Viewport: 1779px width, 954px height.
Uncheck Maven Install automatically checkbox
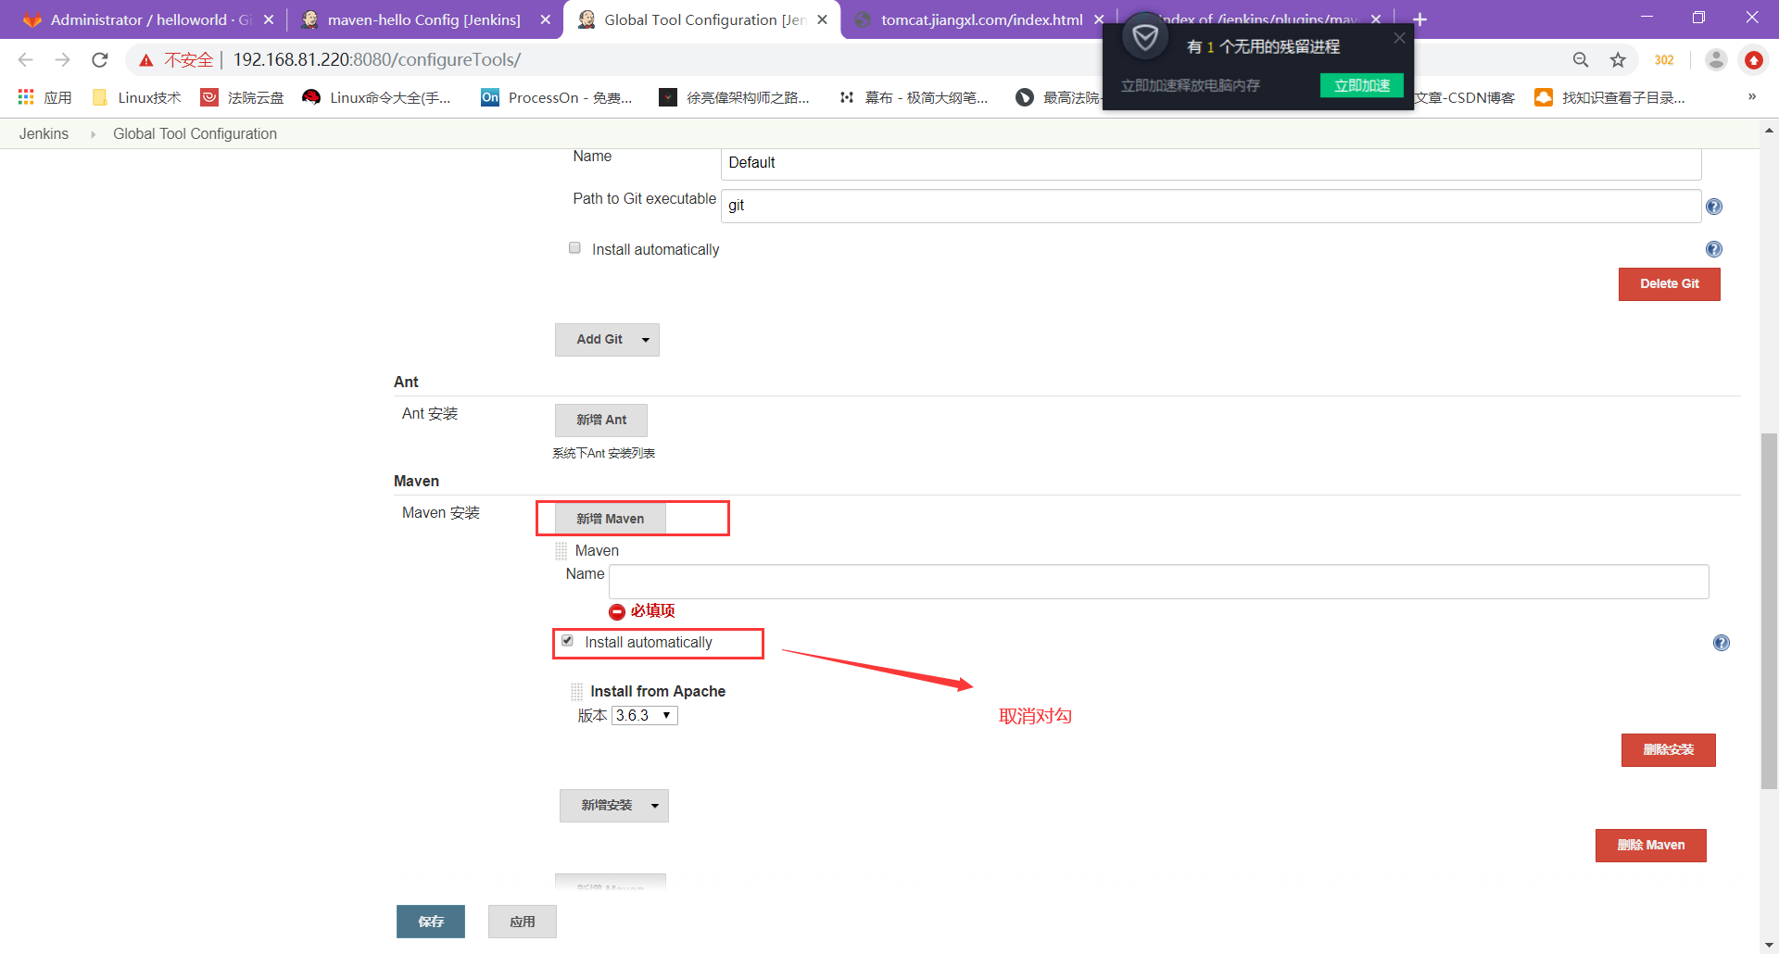click(567, 641)
